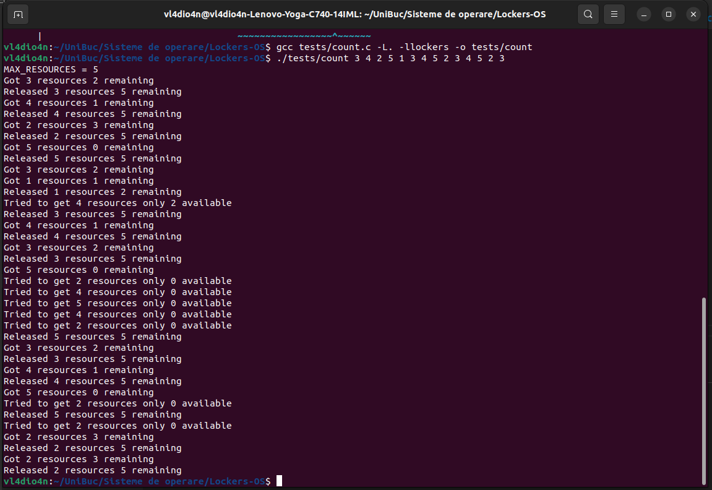Click the gcc tests/count.c compile command

click(x=404, y=47)
